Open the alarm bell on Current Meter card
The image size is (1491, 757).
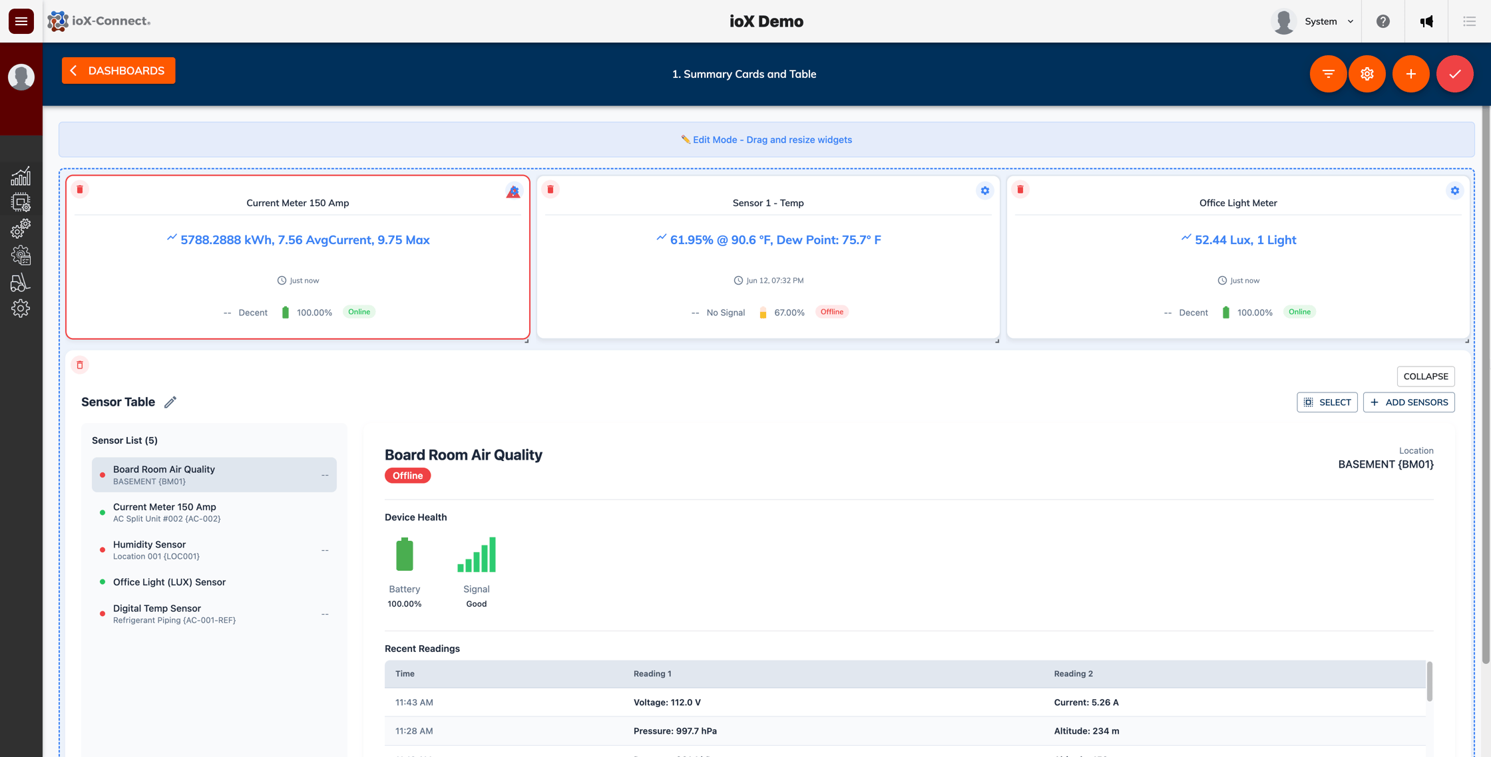pos(513,191)
